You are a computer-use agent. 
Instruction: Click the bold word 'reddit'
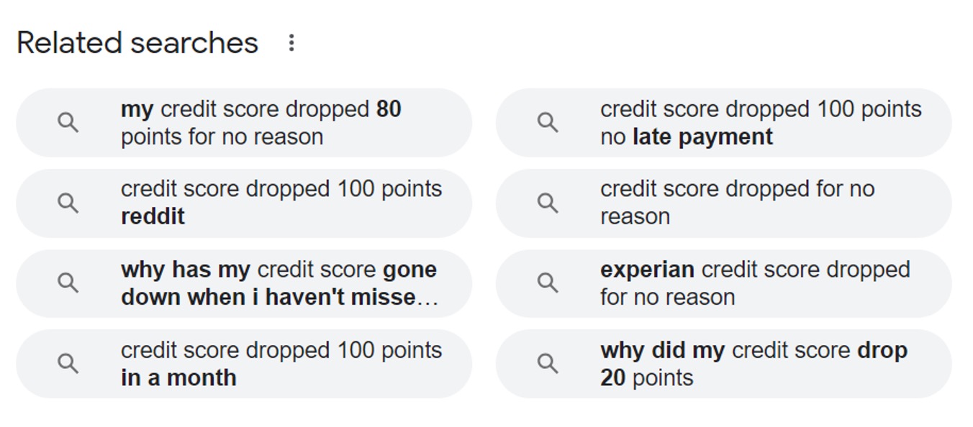(x=153, y=216)
